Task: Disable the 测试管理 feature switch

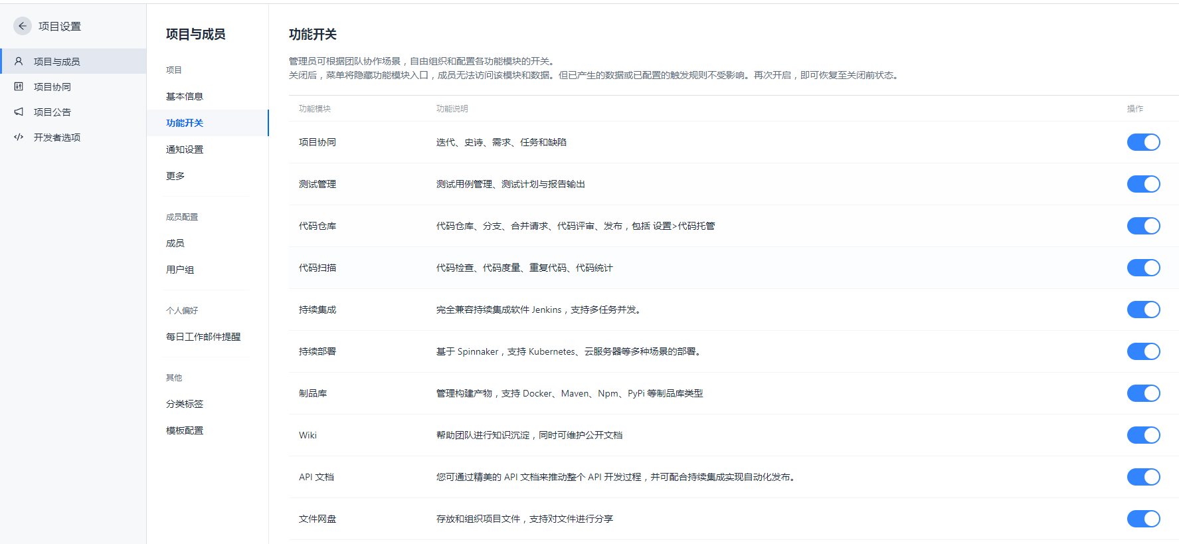Action: point(1143,184)
